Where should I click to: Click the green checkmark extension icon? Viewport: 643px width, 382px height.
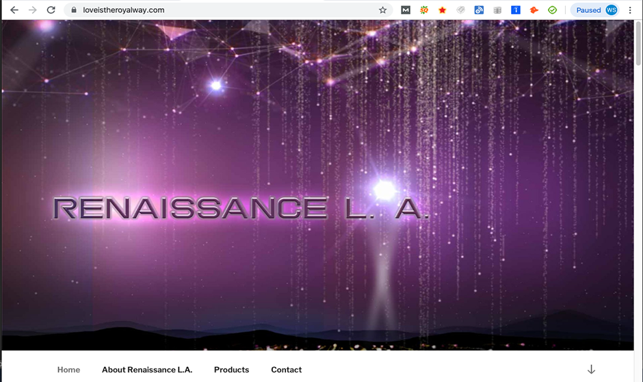click(553, 10)
